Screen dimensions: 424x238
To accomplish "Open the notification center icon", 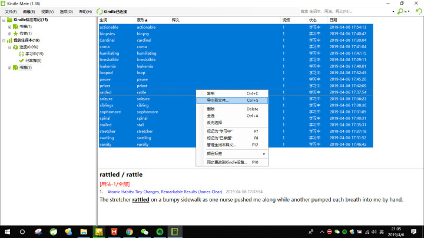I will point(414,232).
